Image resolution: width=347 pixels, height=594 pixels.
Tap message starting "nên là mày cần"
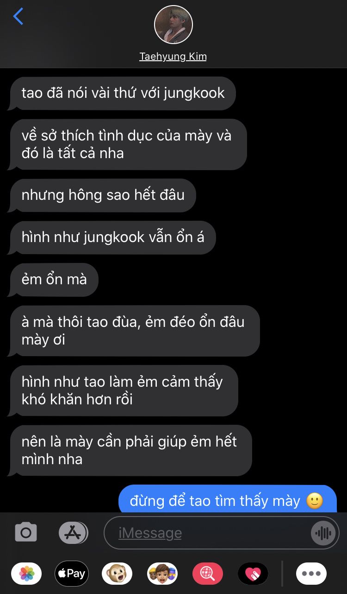[x=130, y=450]
